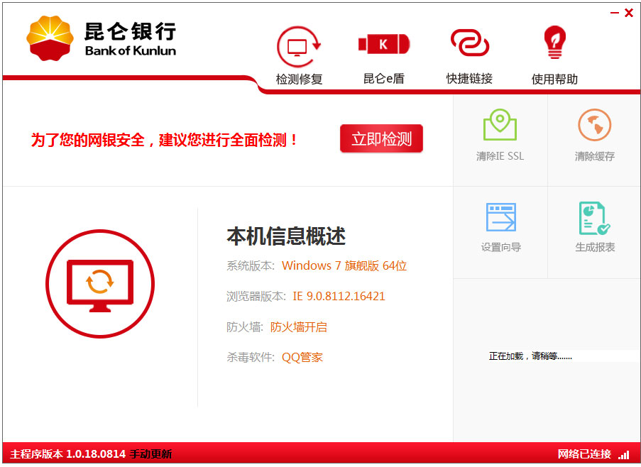Click the 清除IE SSL icon
This screenshot has height=467, width=641.
500,126
